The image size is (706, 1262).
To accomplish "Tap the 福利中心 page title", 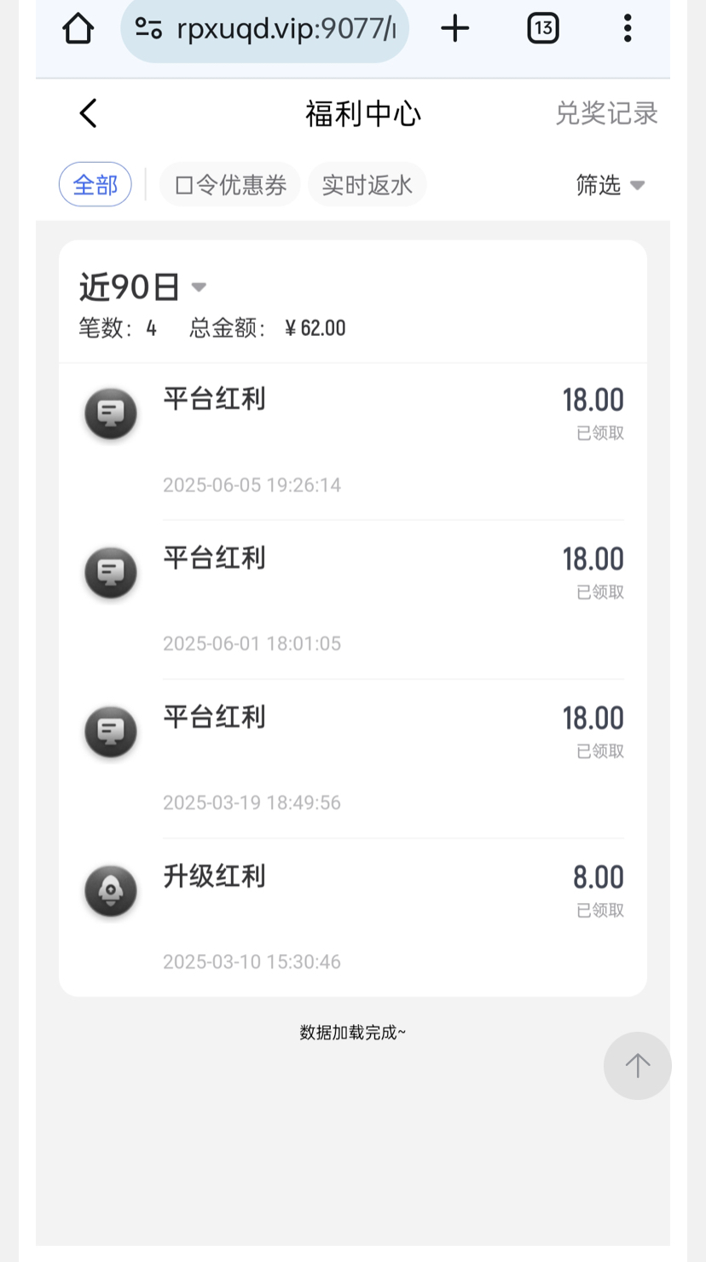I will tap(363, 113).
